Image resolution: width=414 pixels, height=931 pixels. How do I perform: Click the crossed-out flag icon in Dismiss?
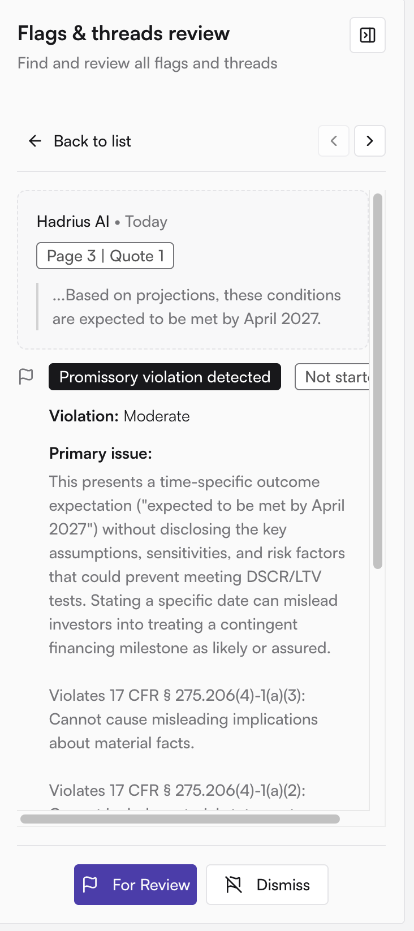(x=234, y=885)
